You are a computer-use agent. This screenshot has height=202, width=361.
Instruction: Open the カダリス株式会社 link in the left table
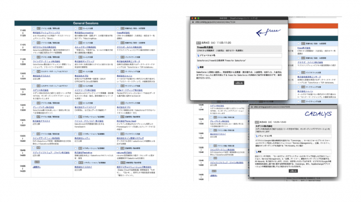coord(41,90)
